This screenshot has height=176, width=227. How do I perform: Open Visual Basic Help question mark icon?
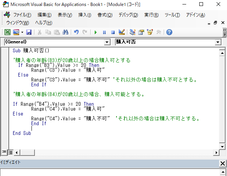point(169,32)
